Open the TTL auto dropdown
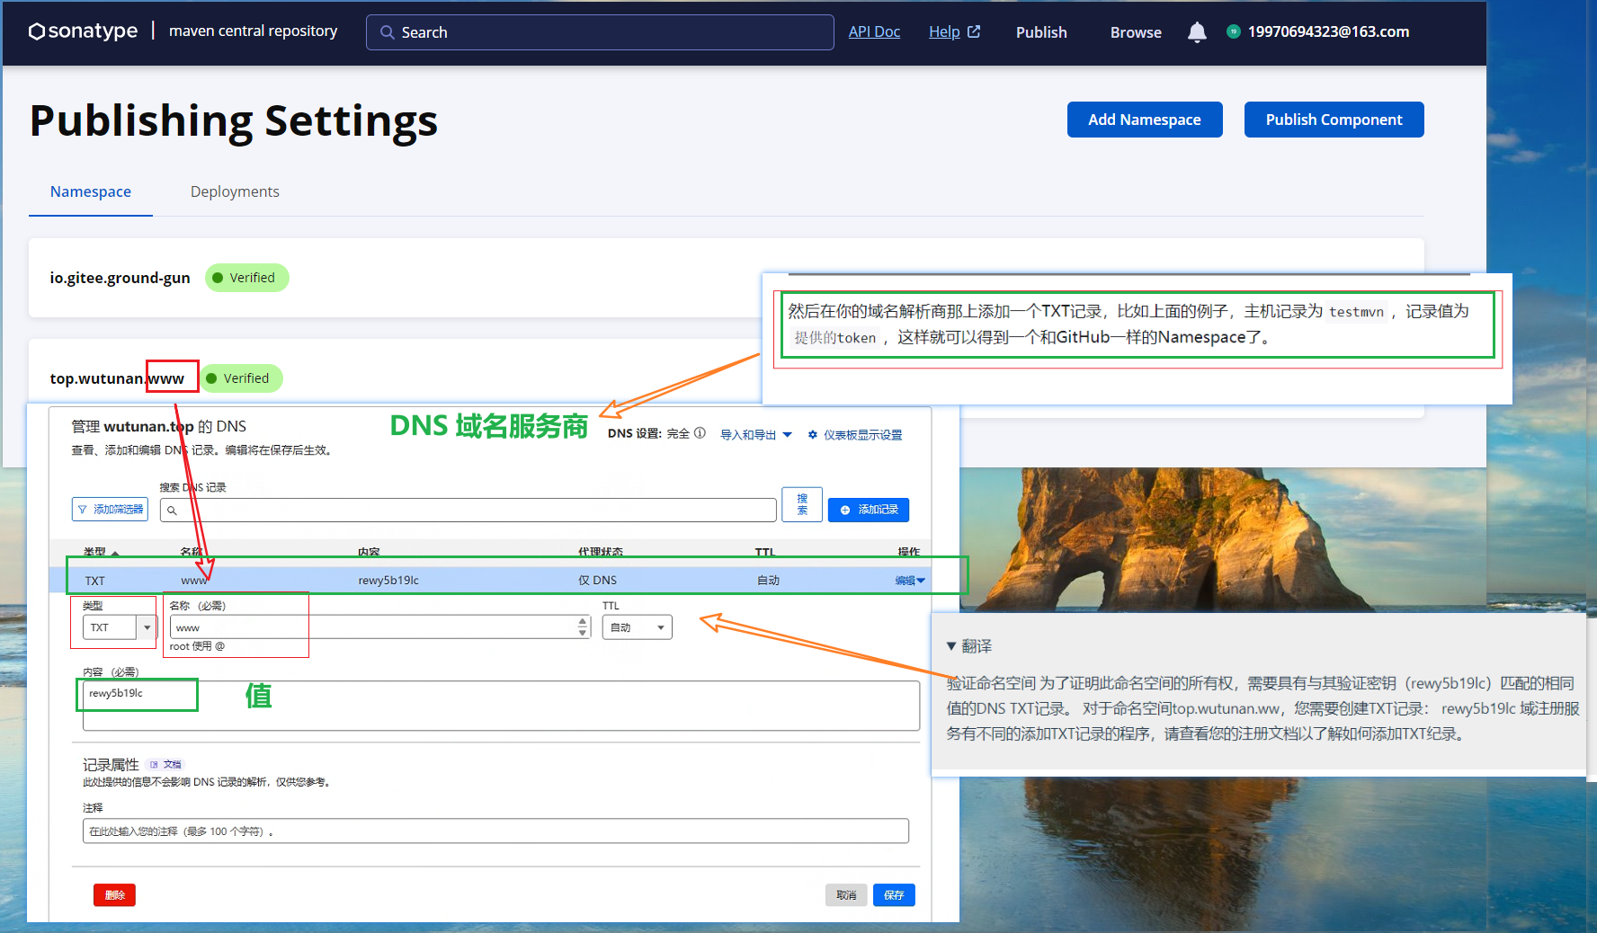This screenshot has width=1597, height=933. tap(638, 627)
